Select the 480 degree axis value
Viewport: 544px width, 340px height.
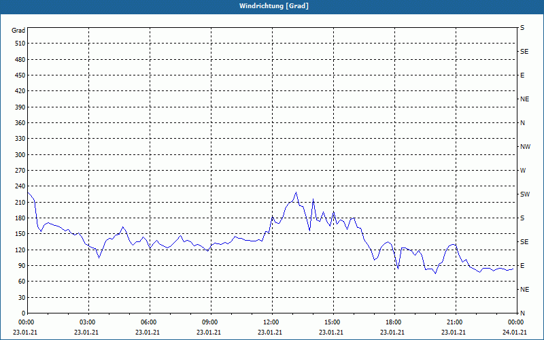pos(20,60)
